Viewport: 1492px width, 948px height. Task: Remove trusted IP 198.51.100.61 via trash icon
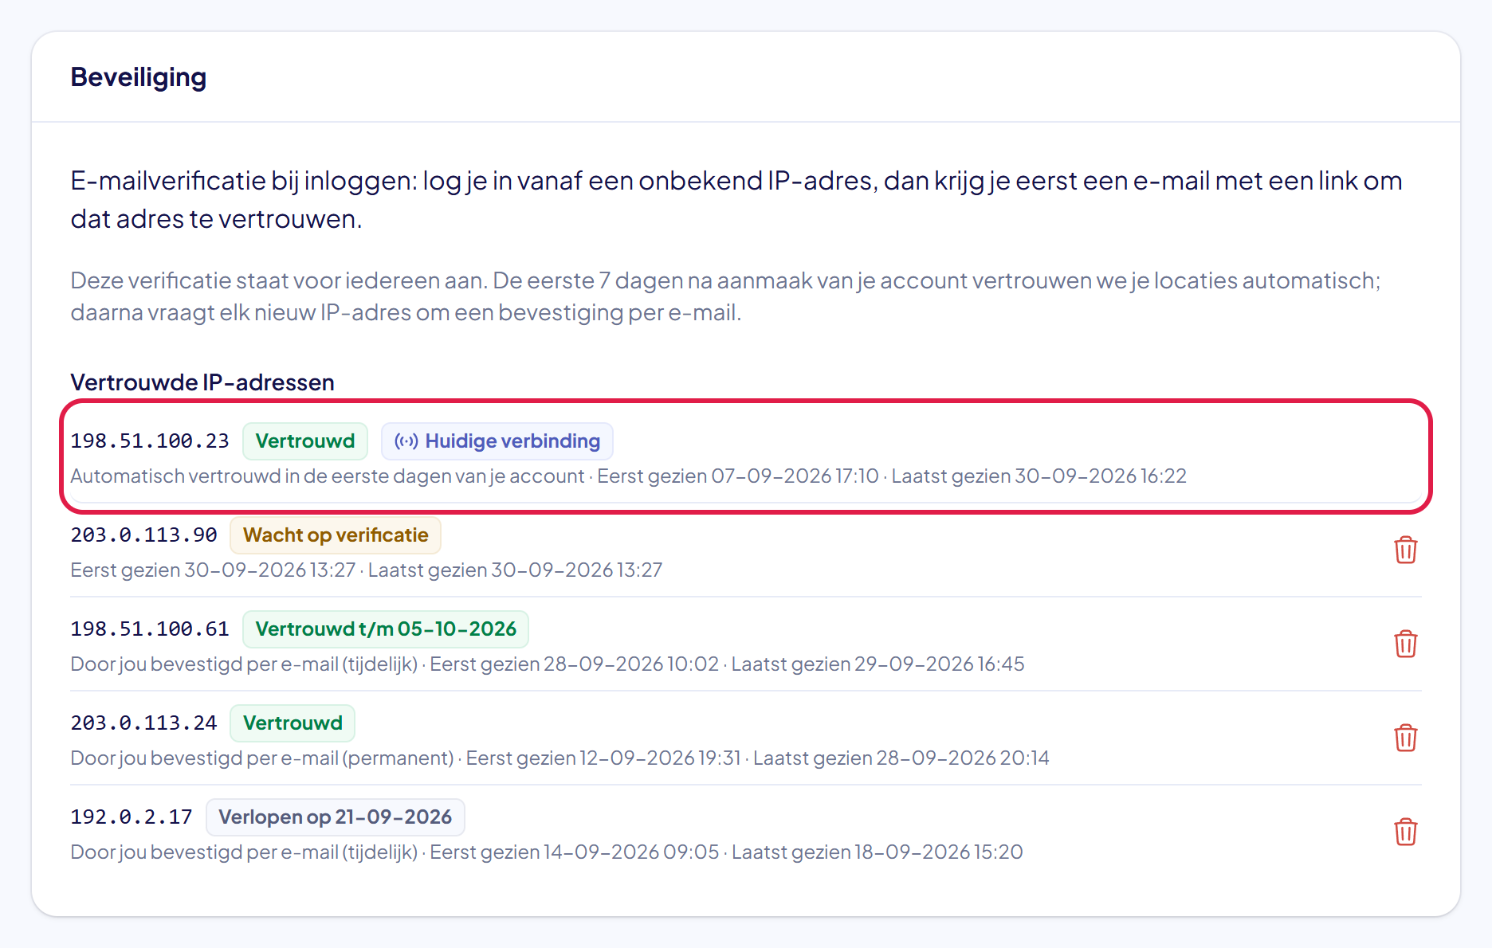coord(1405,644)
